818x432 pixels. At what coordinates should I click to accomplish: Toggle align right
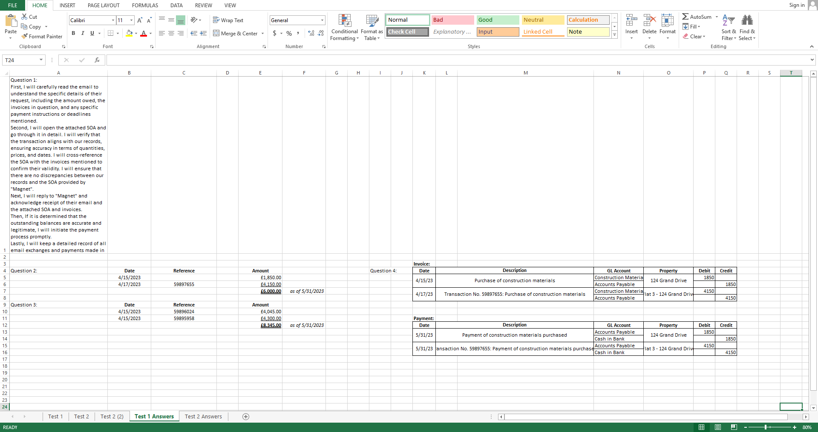pyautogui.click(x=181, y=33)
